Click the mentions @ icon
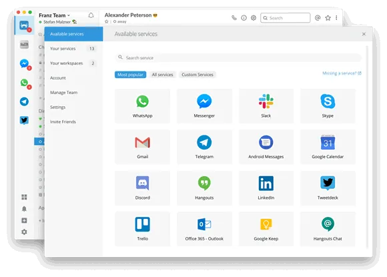Screen dimensions: 387x277 pos(318,18)
